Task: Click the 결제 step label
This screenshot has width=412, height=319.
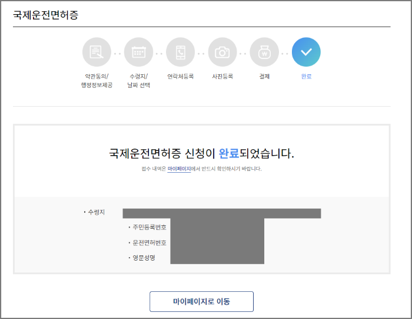Action: coord(264,76)
